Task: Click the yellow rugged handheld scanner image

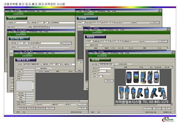Action: 143,77
